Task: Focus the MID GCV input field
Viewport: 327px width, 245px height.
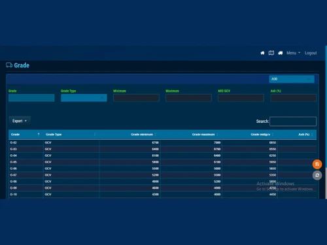Action: tap(241, 98)
